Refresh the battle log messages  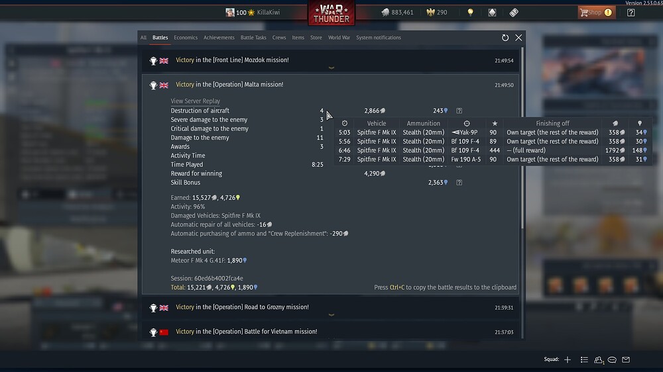pyautogui.click(x=505, y=38)
